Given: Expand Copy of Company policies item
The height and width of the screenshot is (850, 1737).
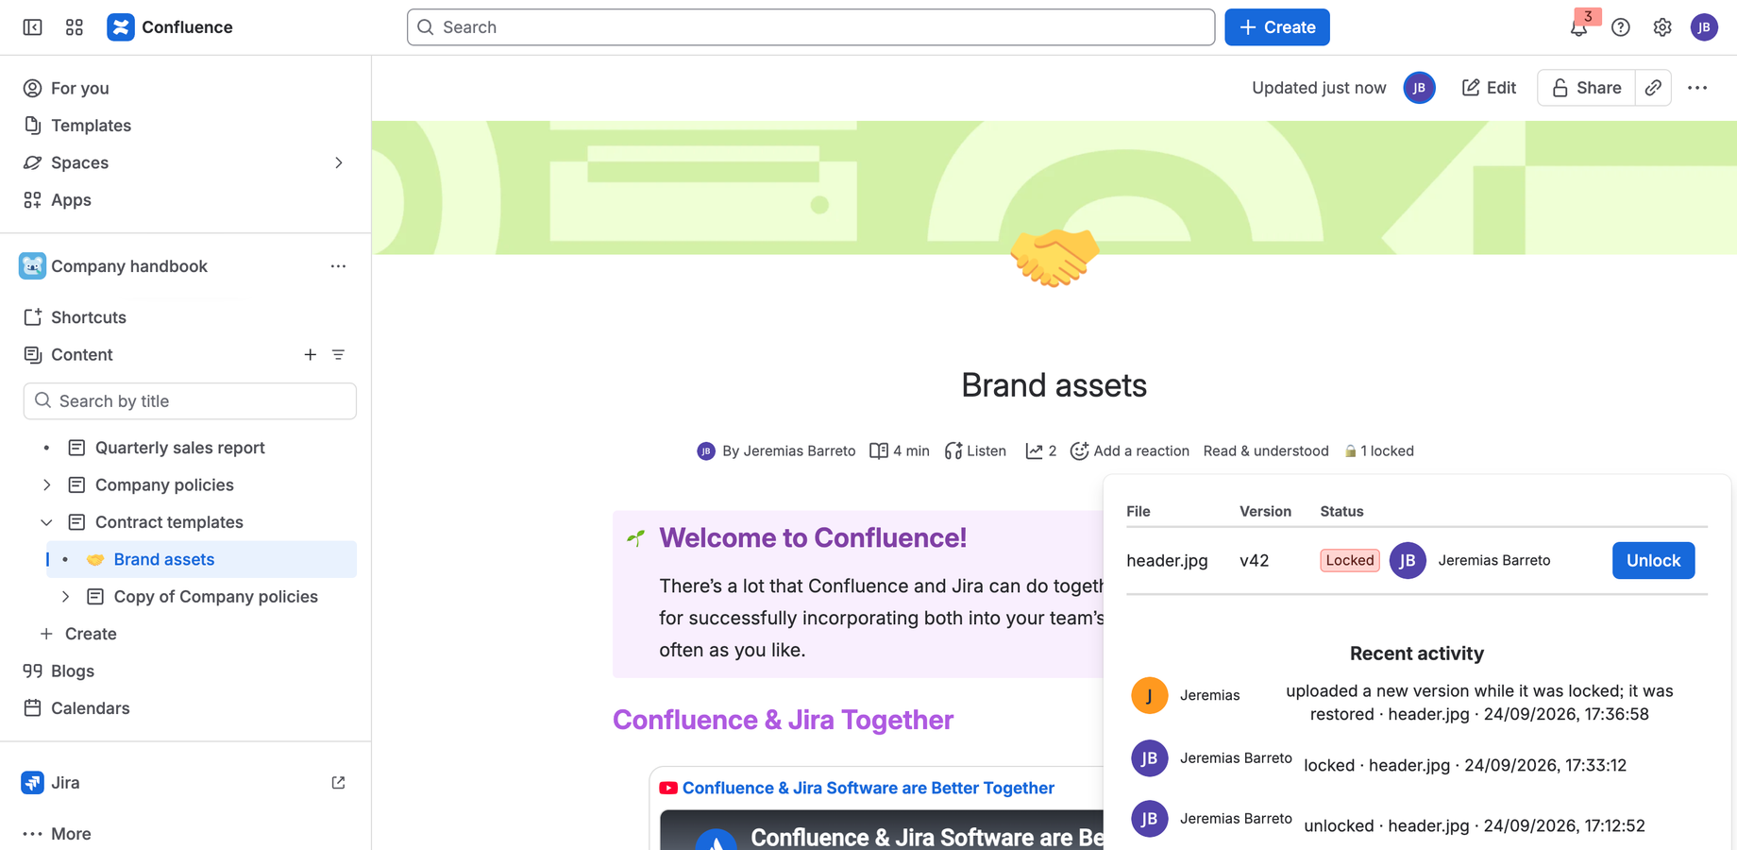Looking at the screenshot, I should point(65,597).
